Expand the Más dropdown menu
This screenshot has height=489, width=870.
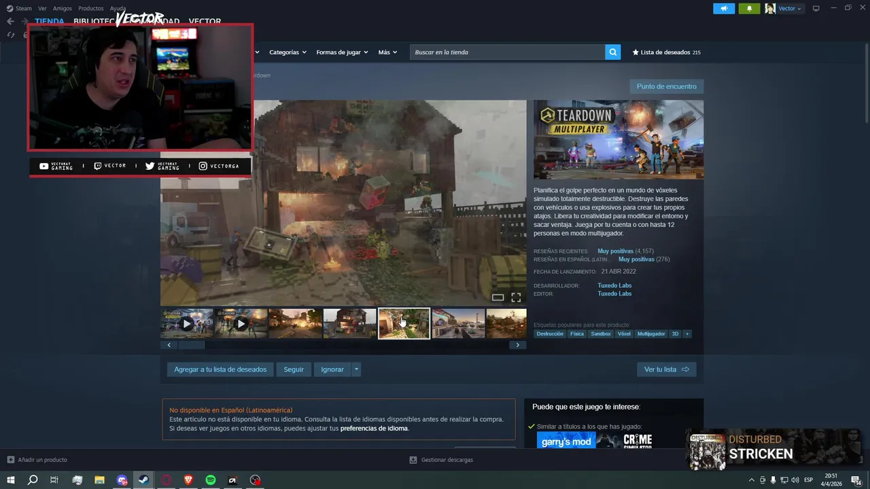pyautogui.click(x=387, y=52)
